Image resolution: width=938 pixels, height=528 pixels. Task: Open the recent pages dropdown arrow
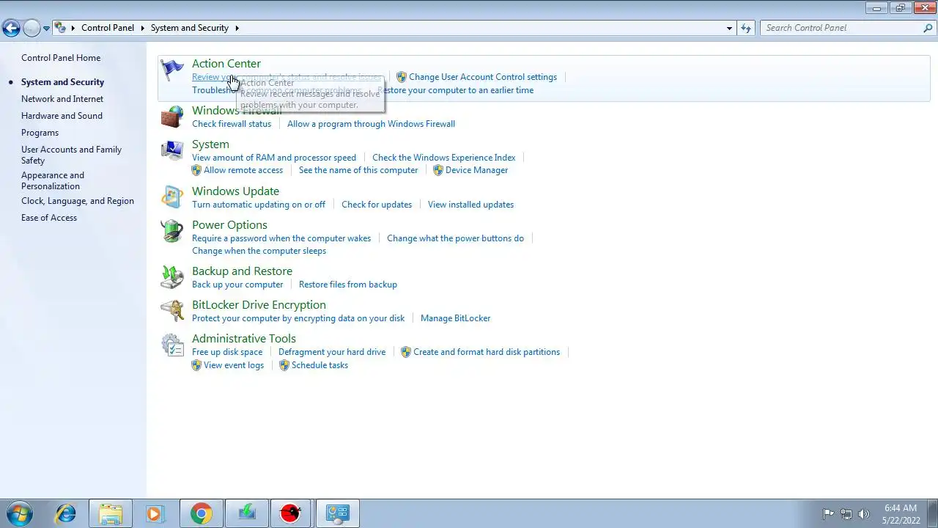(46, 29)
